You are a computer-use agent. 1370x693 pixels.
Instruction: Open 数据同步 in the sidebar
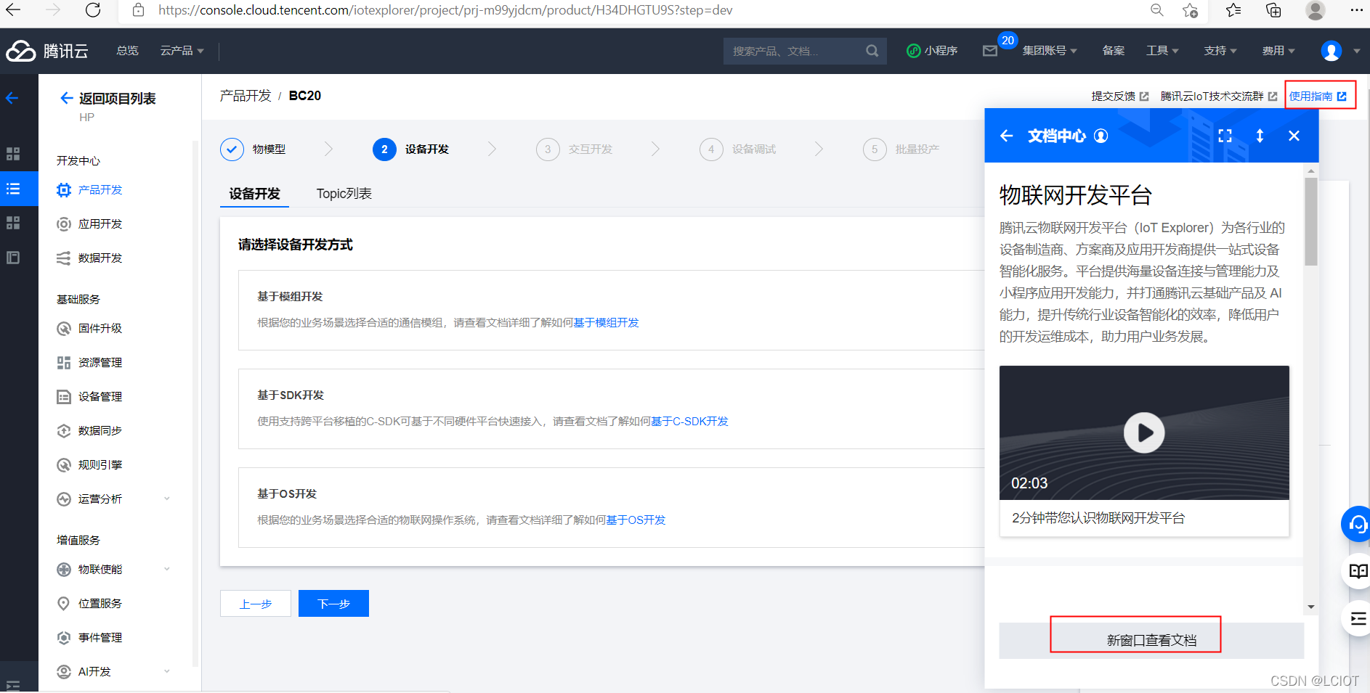coord(100,430)
